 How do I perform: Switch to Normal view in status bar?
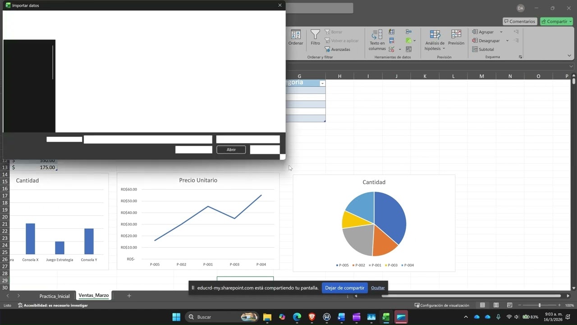[482, 305]
